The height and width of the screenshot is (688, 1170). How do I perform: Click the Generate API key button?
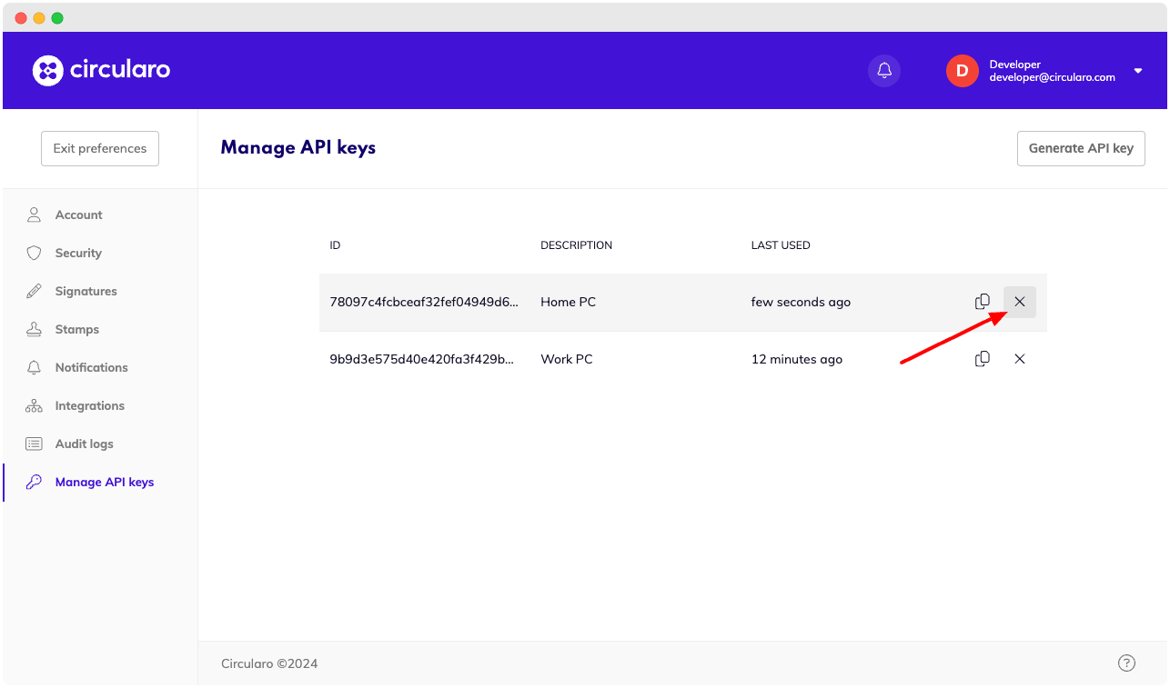click(x=1081, y=148)
